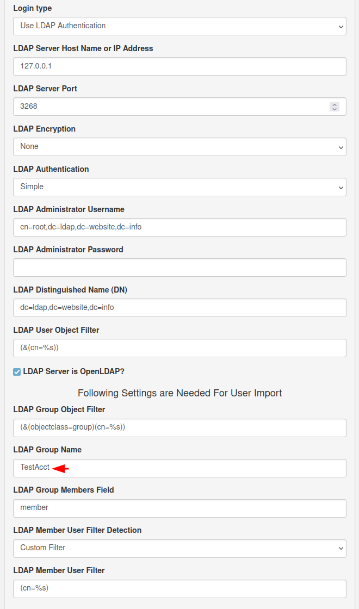This screenshot has width=359, height=609.
Task: Click the port increment arrow
Action: point(335,103)
